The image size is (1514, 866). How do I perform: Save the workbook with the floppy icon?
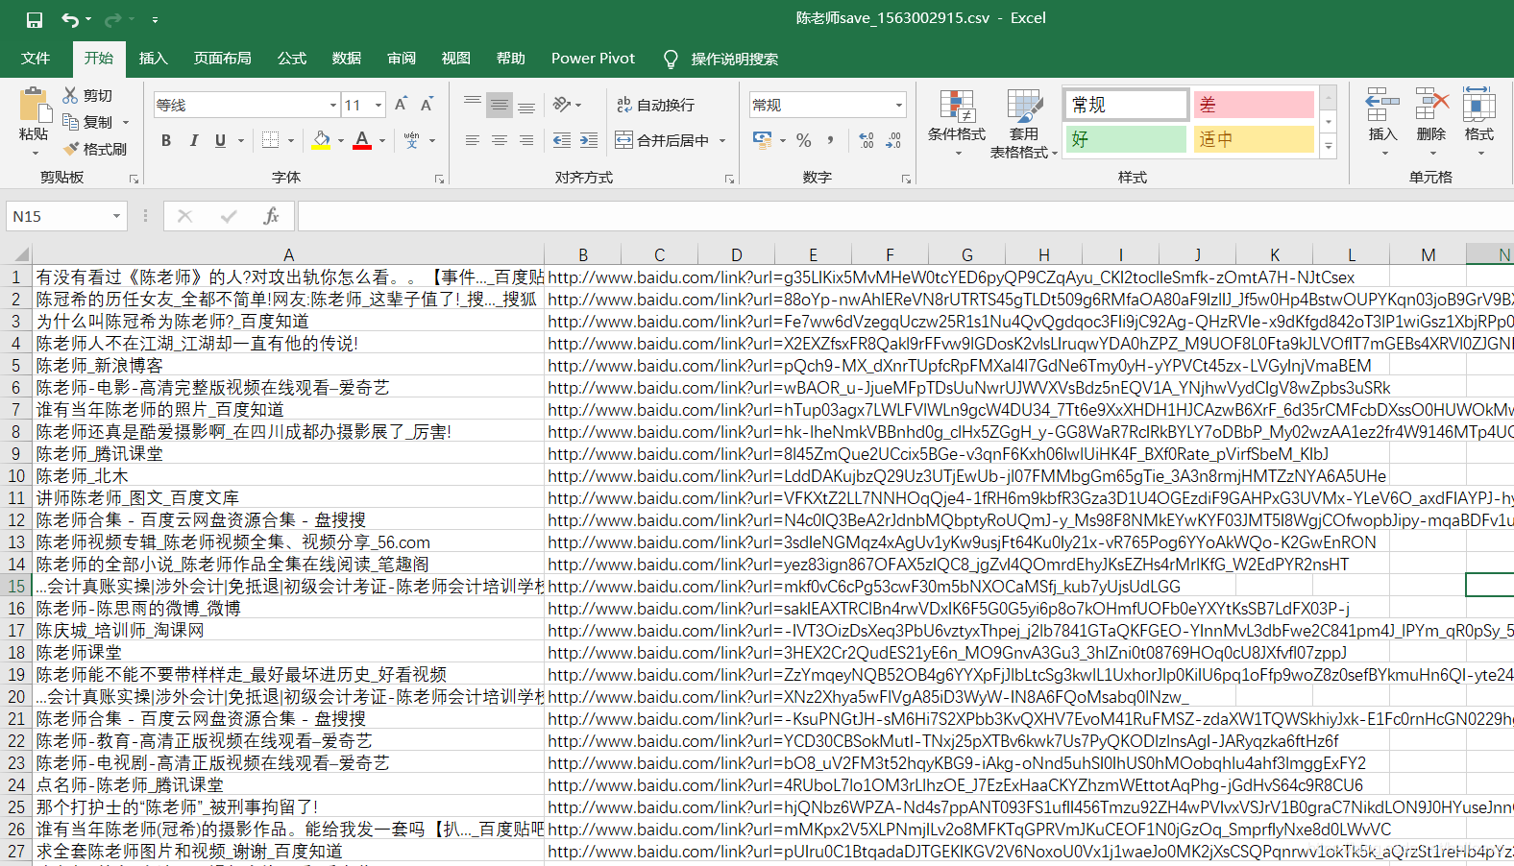point(34,19)
